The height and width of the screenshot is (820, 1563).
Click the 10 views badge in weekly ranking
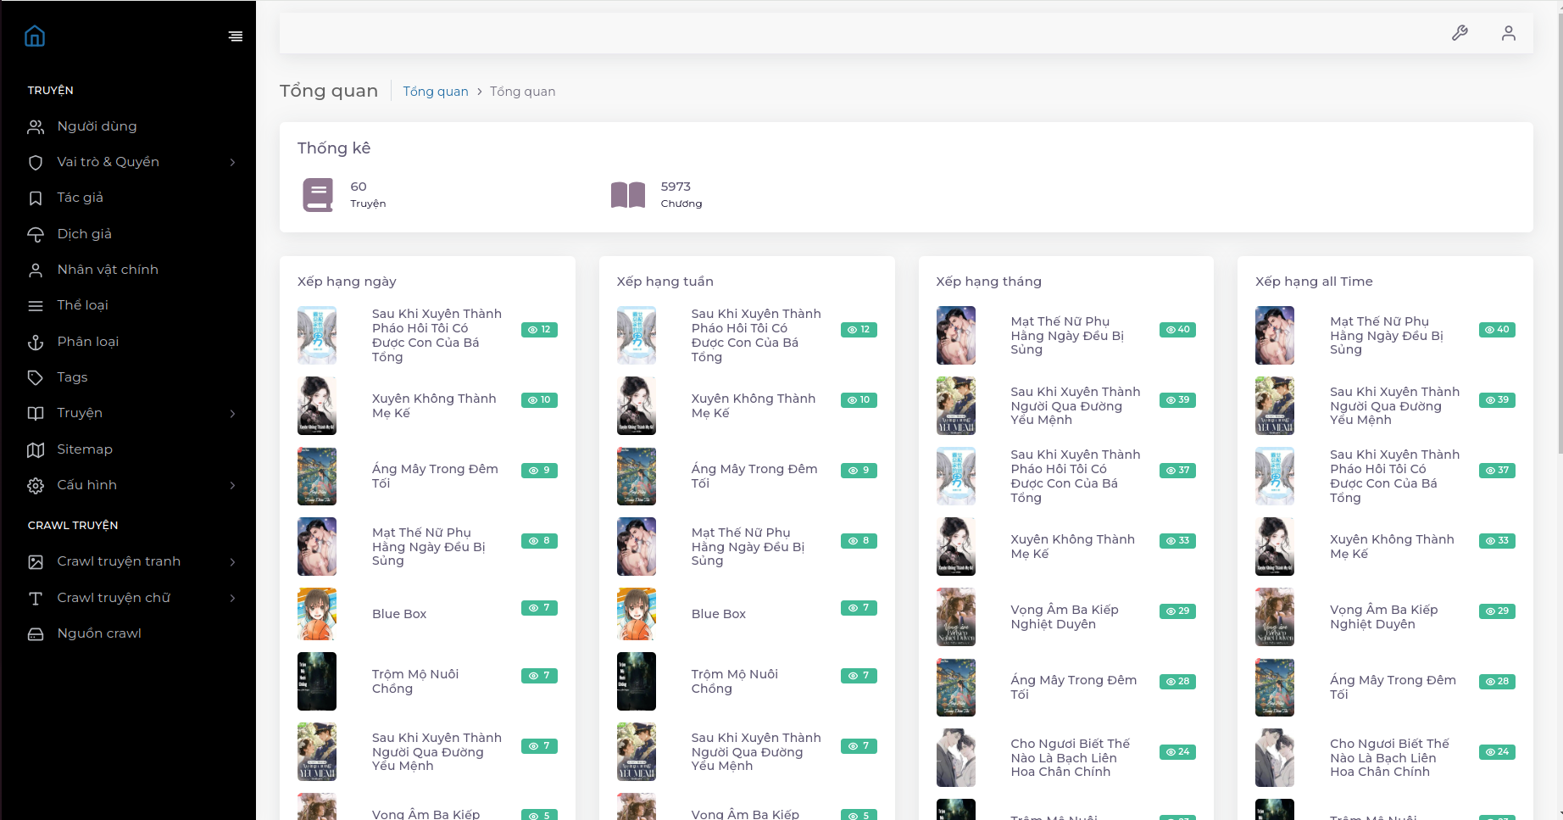(859, 400)
